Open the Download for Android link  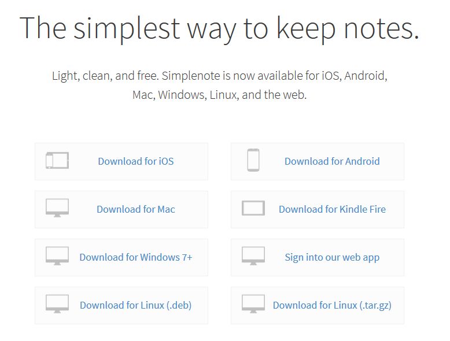[x=332, y=161]
